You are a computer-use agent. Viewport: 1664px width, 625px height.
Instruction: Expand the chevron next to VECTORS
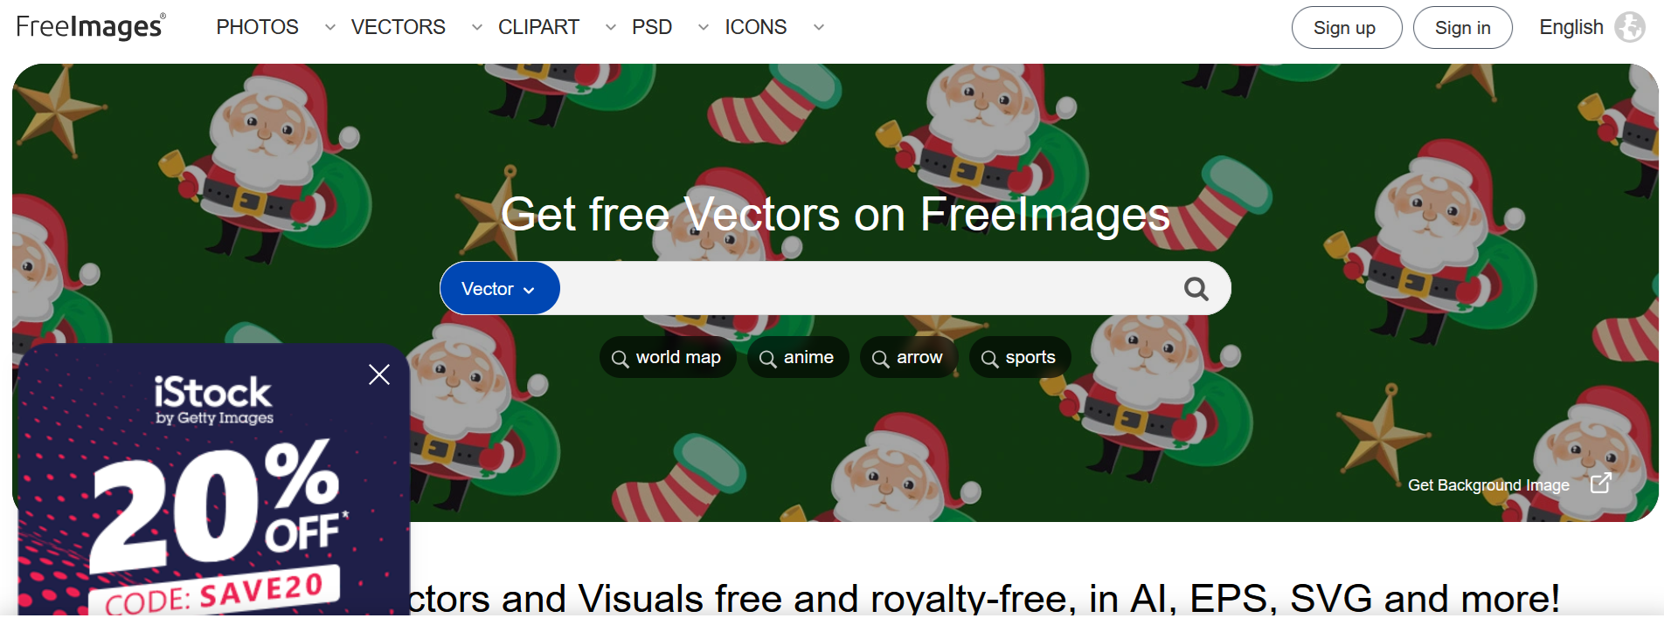(476, 28)
